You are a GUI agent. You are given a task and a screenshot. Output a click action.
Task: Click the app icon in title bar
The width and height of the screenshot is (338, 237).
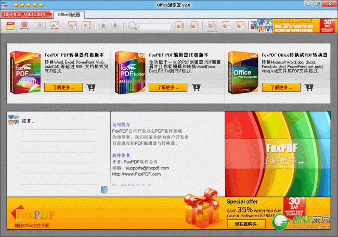coord(4,5)
